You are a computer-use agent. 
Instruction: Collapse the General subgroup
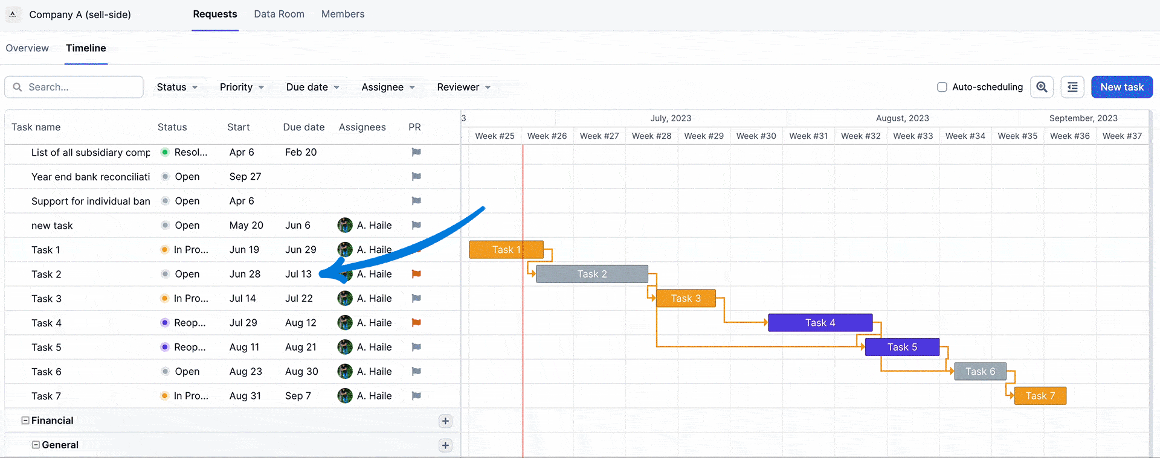36,445
